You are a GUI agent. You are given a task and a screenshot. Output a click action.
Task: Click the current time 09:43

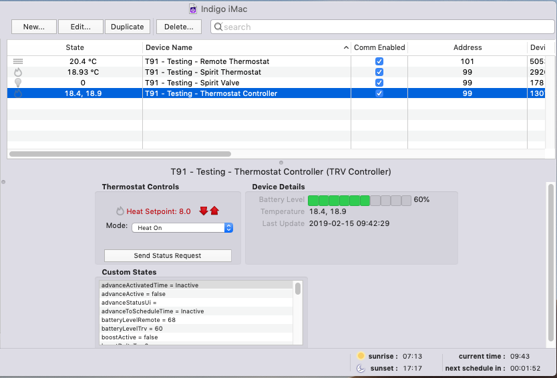(520, 356)
